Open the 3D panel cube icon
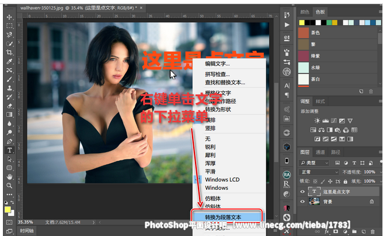383x236 pixels. pyautogui.click(x=287, y=147)
